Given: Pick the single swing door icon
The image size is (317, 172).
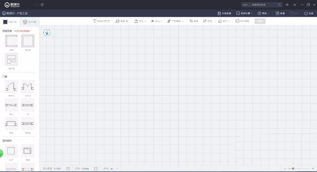Looking at the screenshot, I should 11,86.
